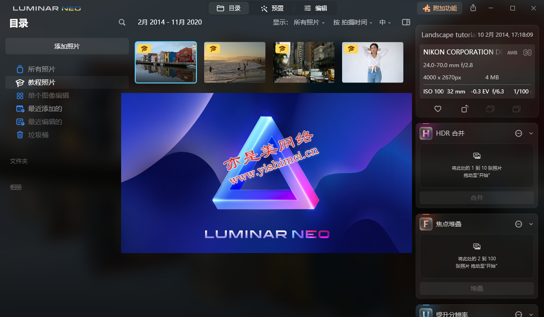Open the 所有照片 display filter dropdown
This screenshot has height=317, width=544.
(309, 22)
